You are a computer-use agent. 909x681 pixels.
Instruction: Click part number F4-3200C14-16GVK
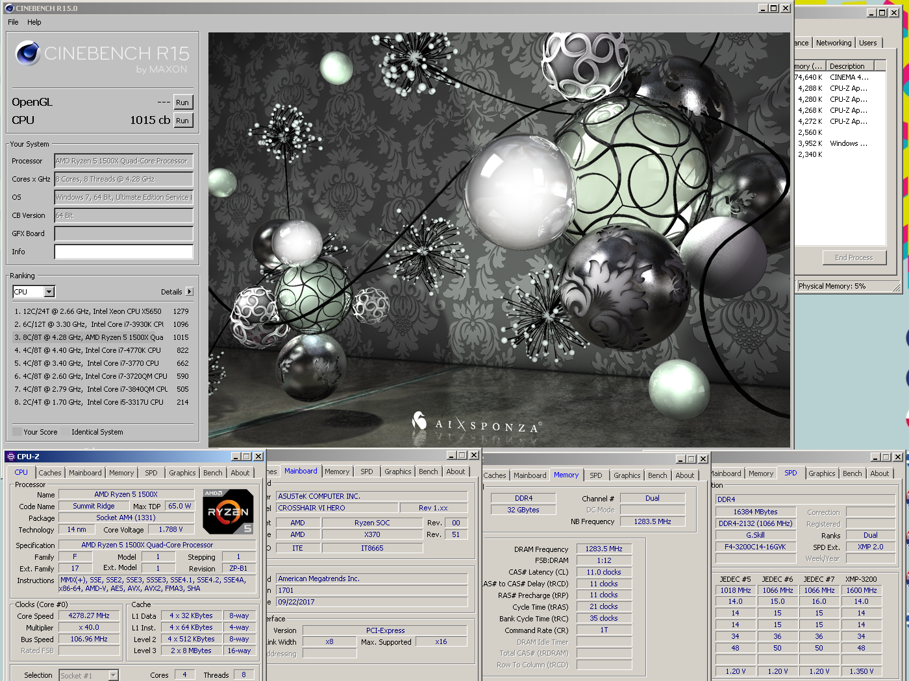755,547
